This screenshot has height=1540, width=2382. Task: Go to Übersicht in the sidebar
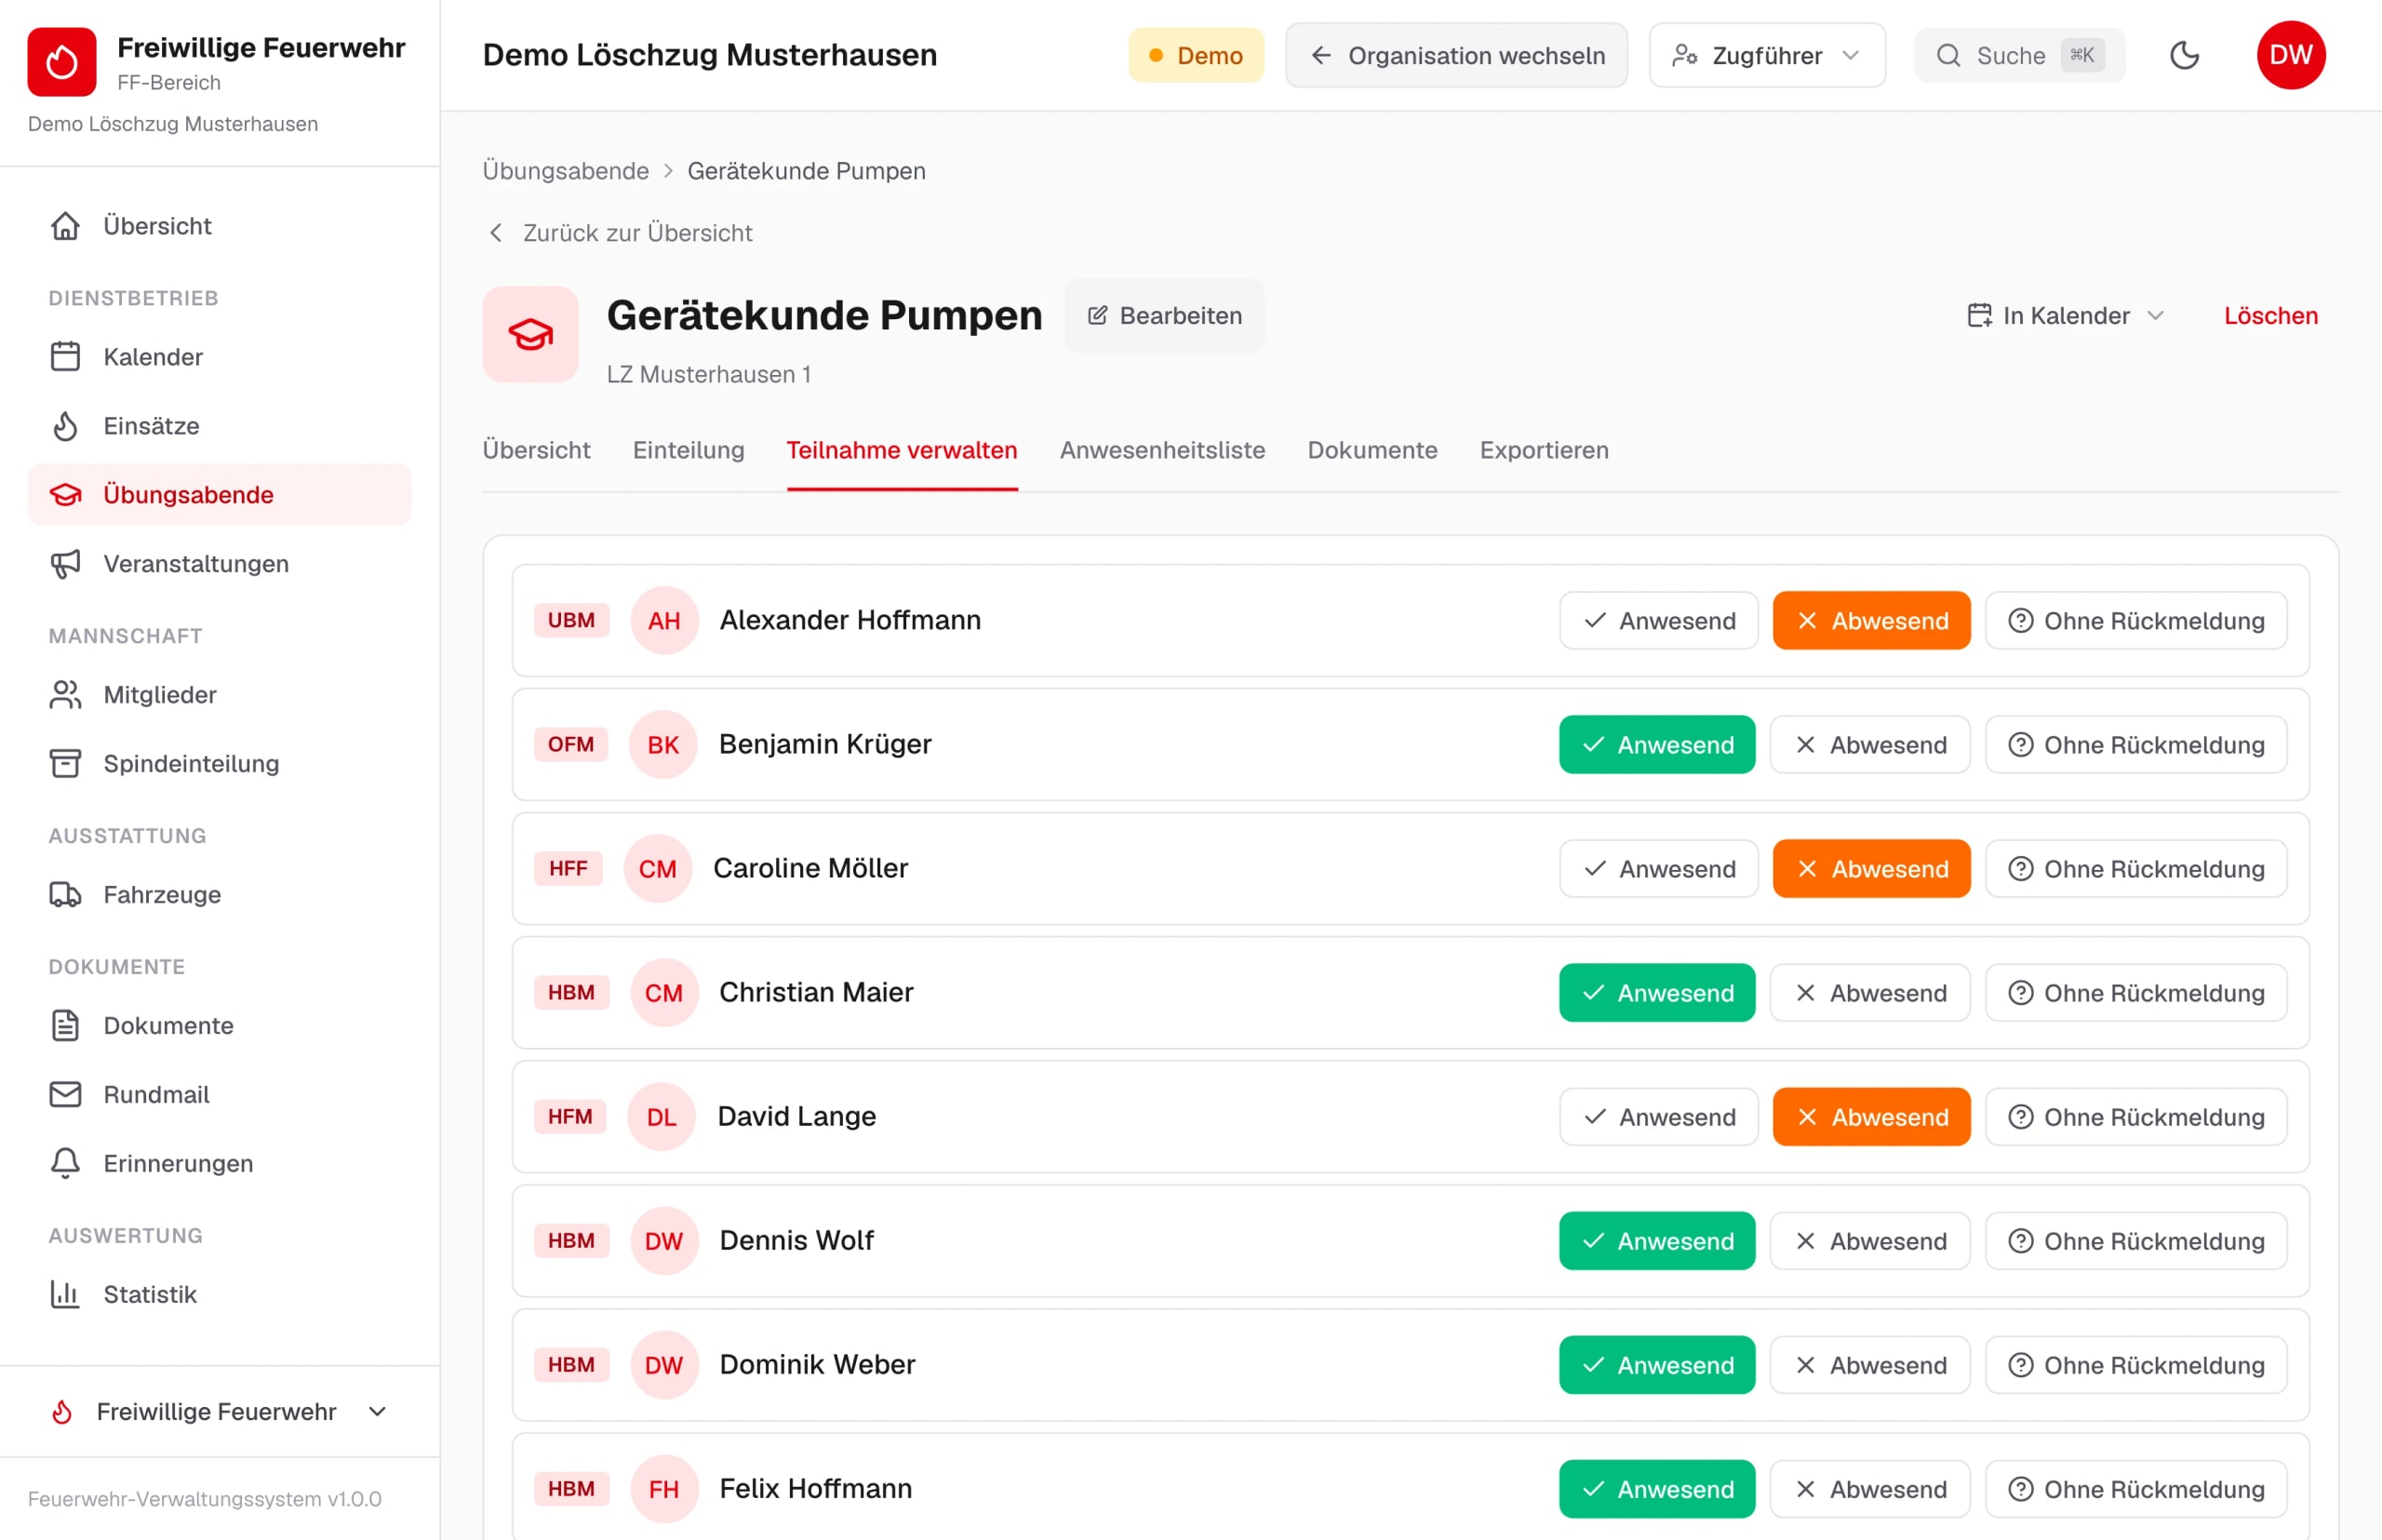[219, 226]
